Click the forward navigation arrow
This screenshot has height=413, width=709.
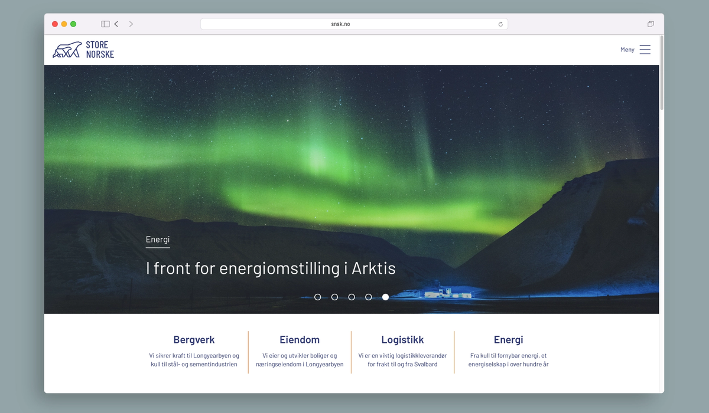(x=131, y=24)
